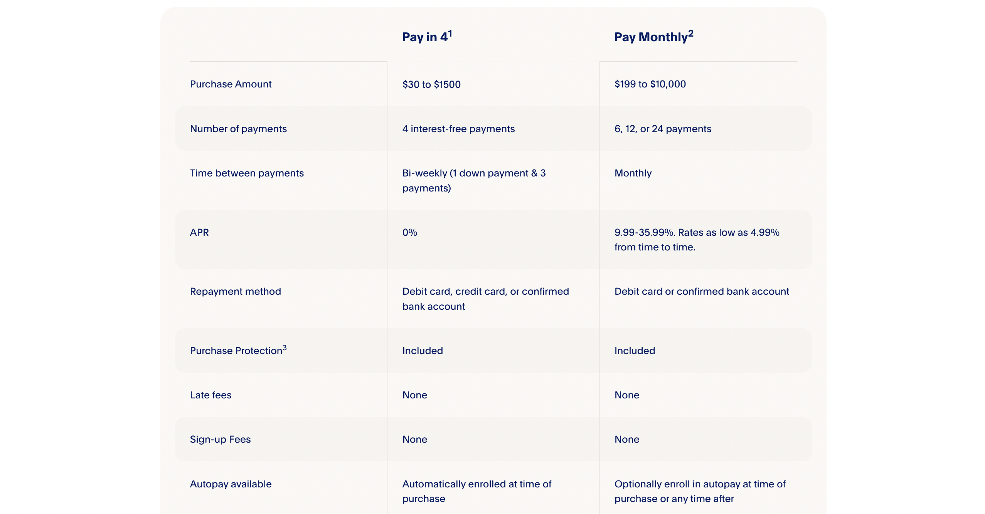
Task: Select the Time between payments label
Action: (x=247, y=173)
